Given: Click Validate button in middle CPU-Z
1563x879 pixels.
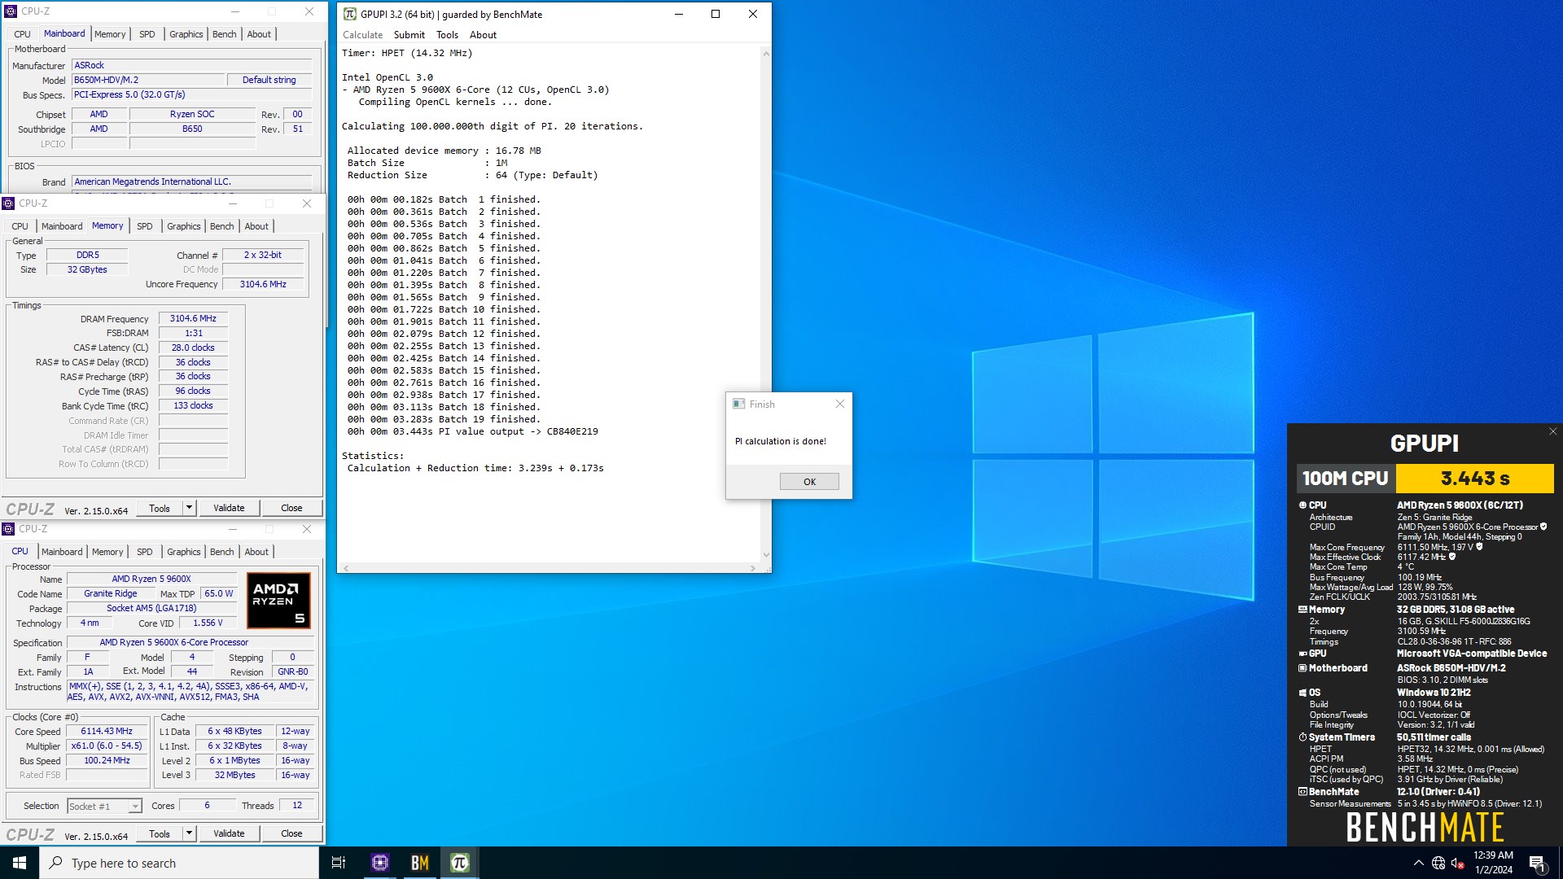Looking at the screenshot, I should (229, 508).
